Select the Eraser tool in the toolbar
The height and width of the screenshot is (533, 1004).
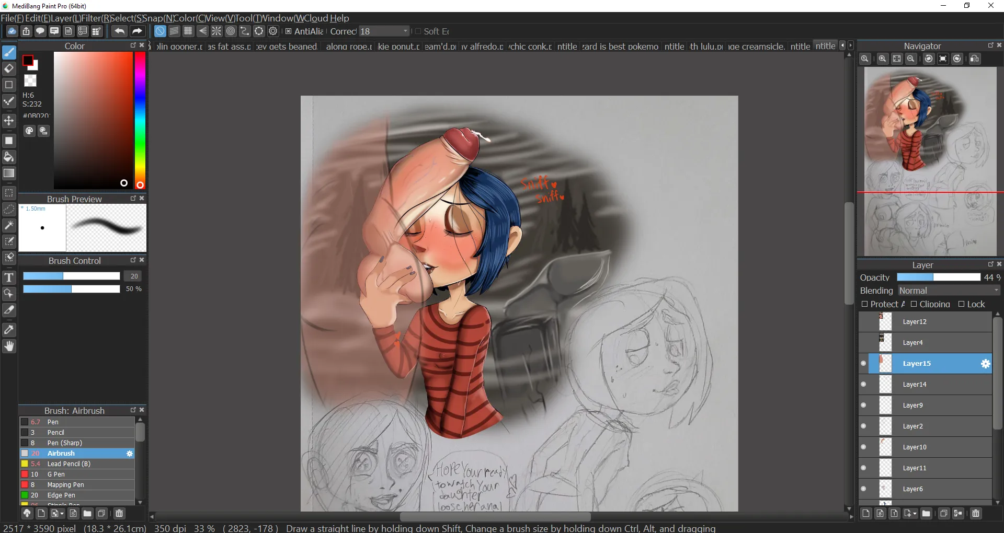click(8, 68)
